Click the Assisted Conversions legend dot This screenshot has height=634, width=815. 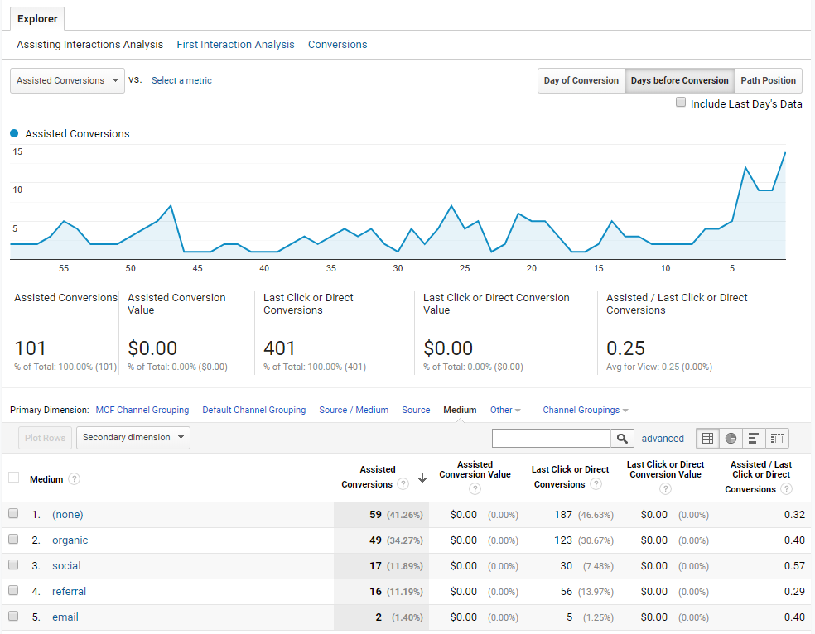pos(15,133)
